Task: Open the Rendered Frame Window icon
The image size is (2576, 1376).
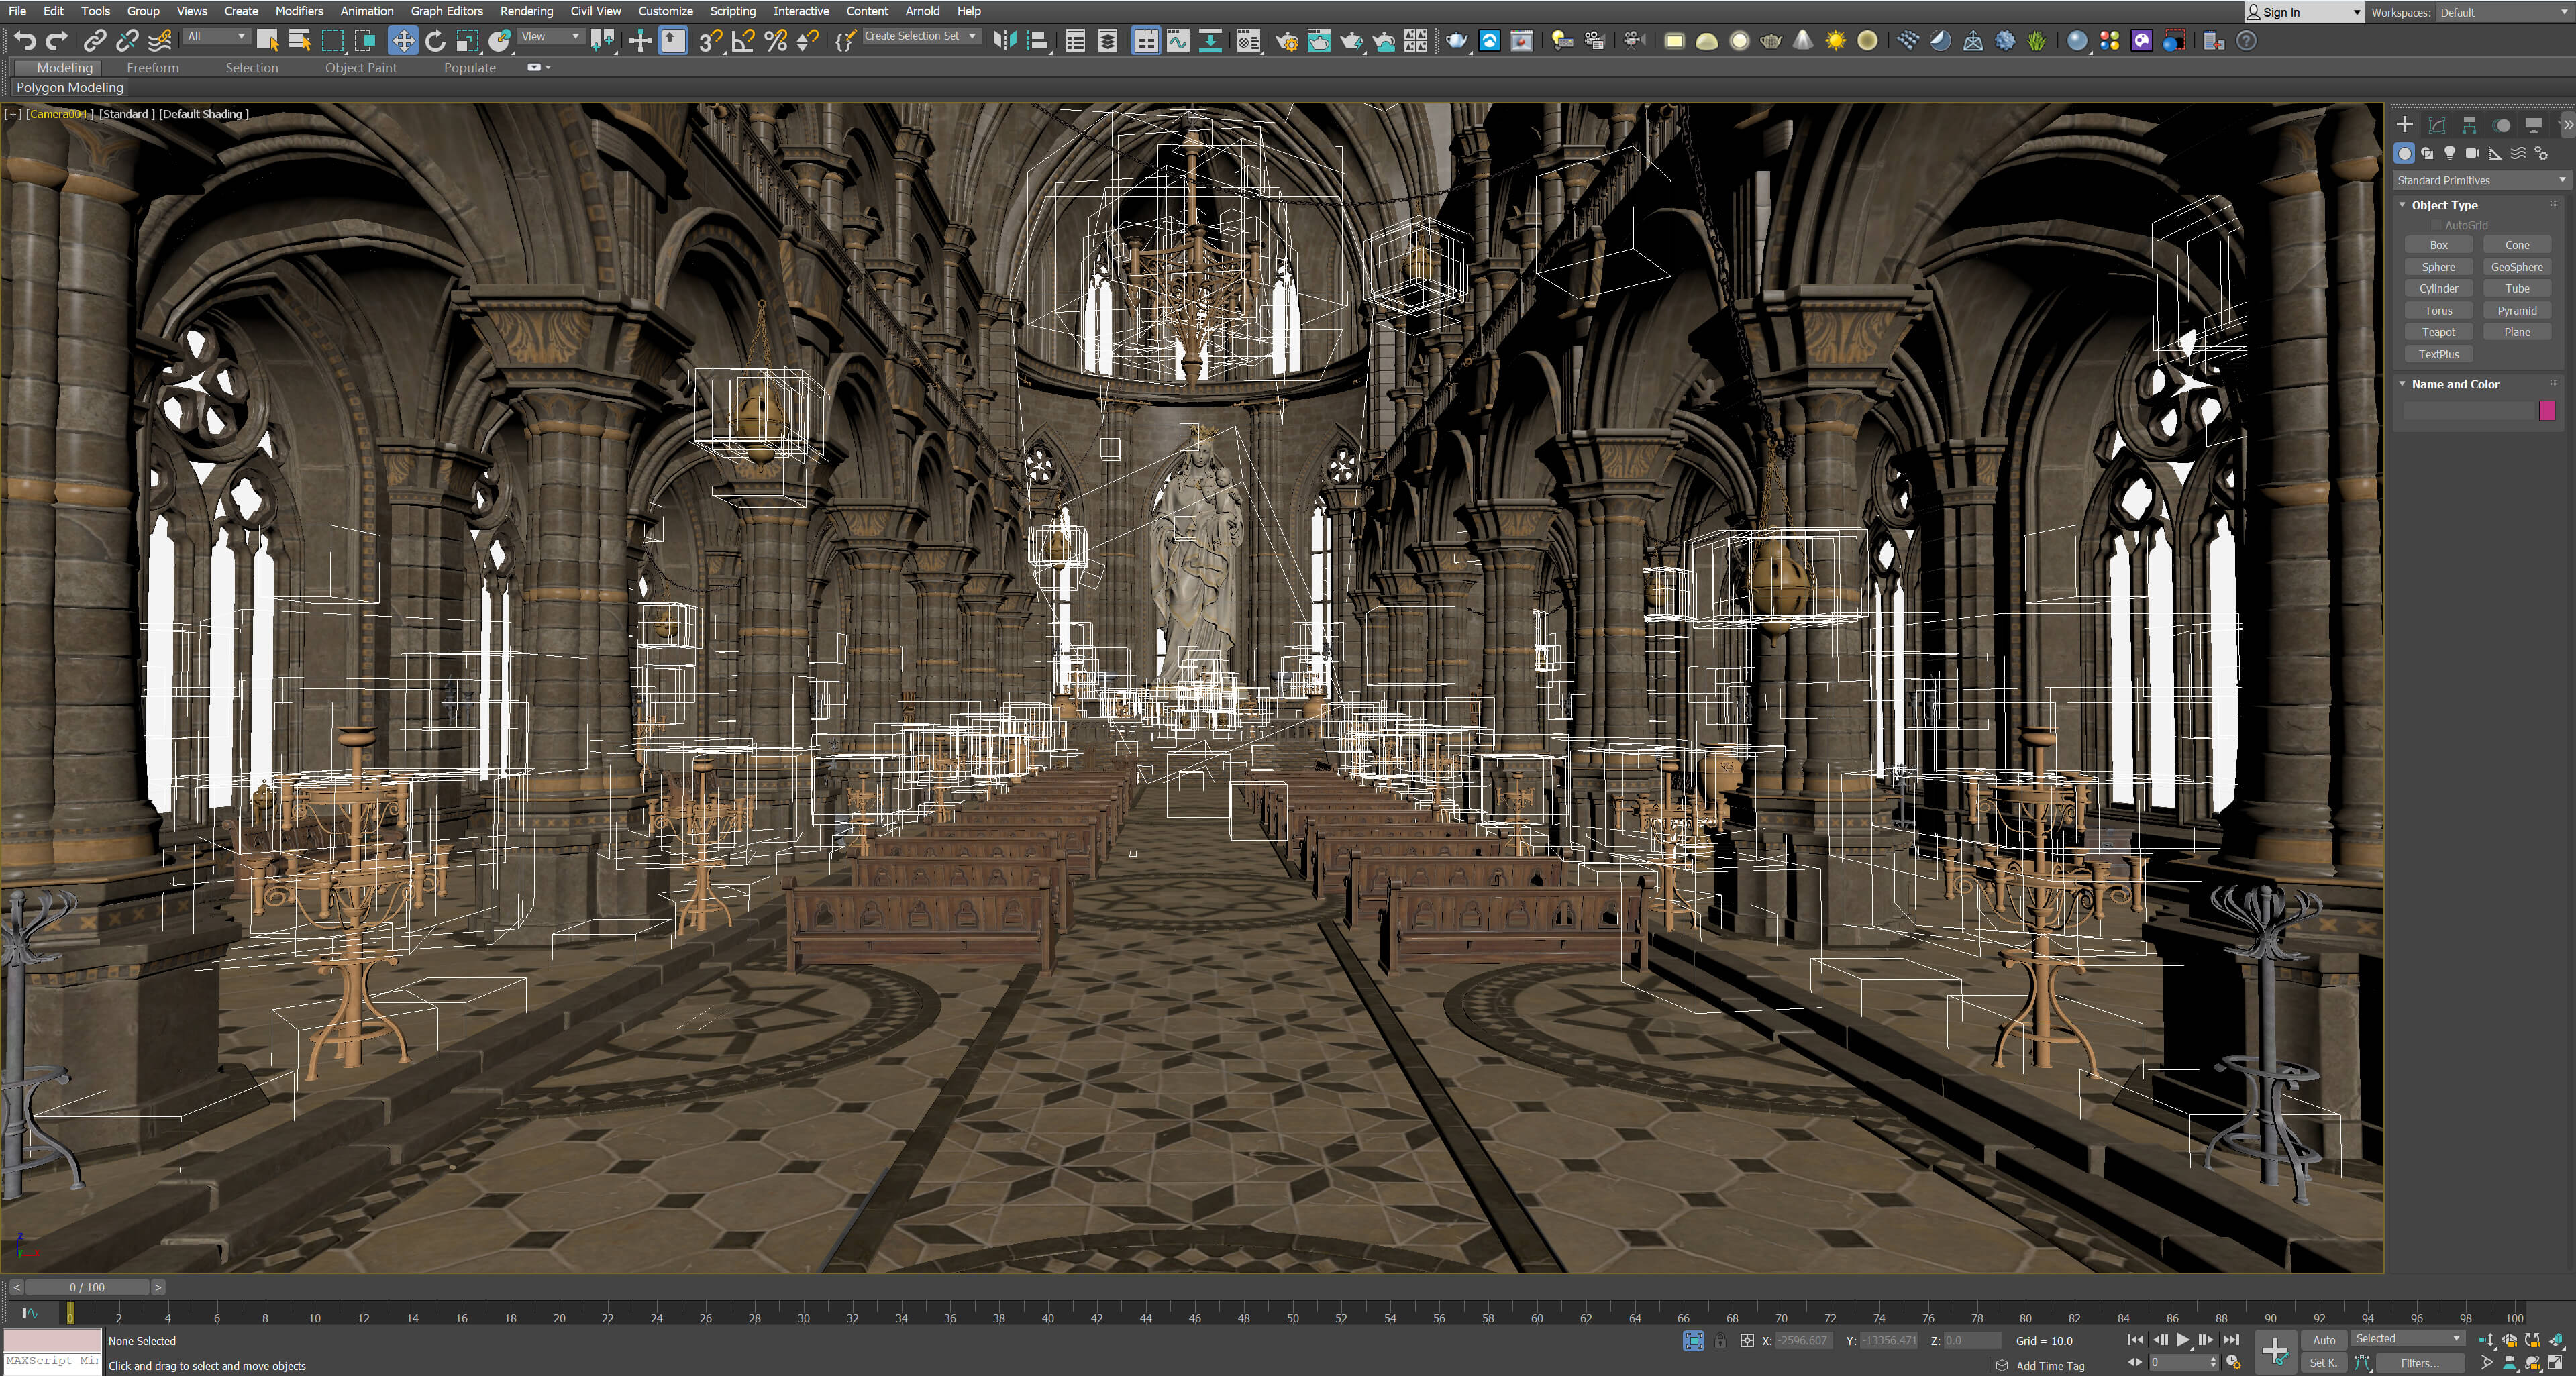Action: pos(1319,41)
